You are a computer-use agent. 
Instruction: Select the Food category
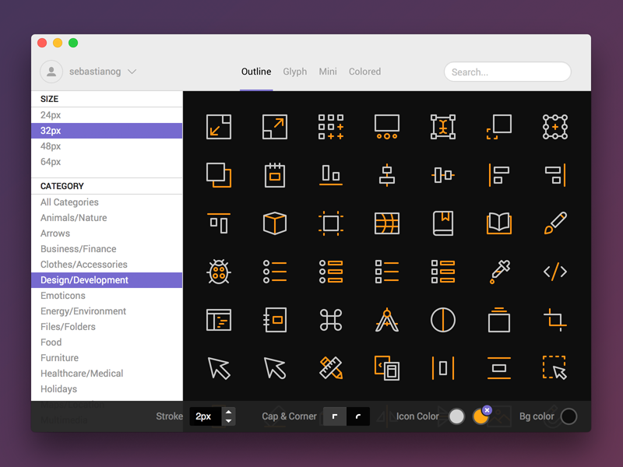click(107, 342)
